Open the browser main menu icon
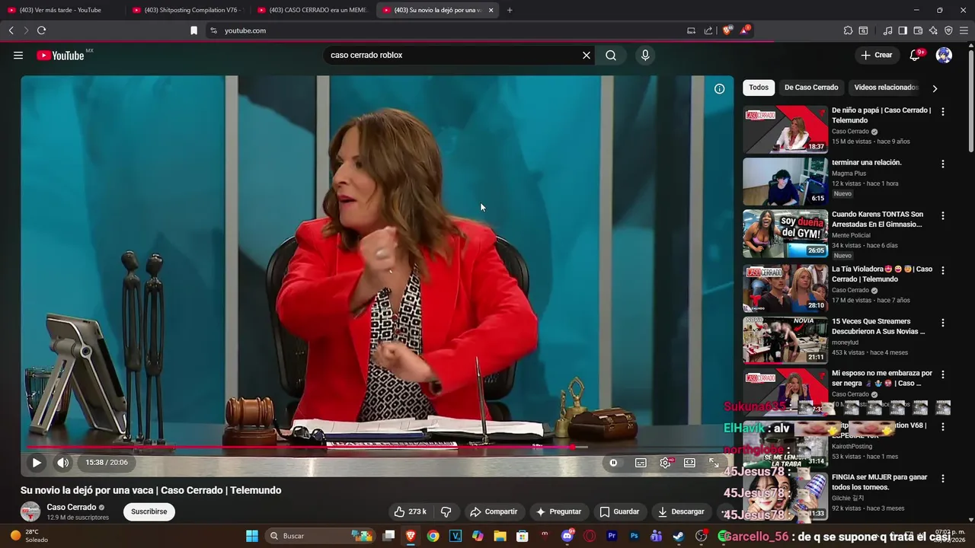 click(964, 30)
